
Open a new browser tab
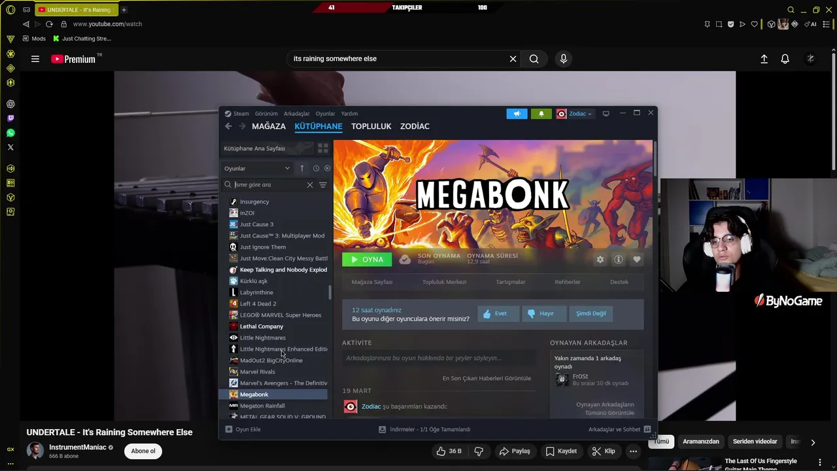[124, 10]
